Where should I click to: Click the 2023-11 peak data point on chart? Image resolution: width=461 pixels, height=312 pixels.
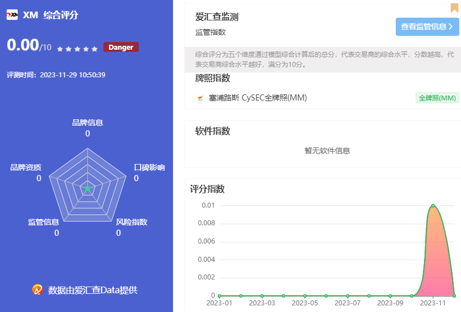[x=433, y=205]
